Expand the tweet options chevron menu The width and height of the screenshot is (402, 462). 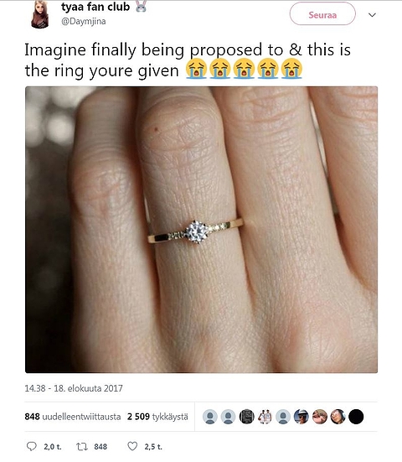373,15
